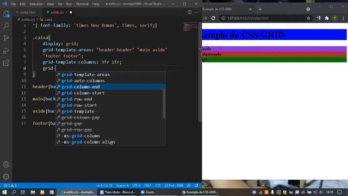Open a new Chrome tab
Screen dimensions: 348x196
click(x=260, y=9)
